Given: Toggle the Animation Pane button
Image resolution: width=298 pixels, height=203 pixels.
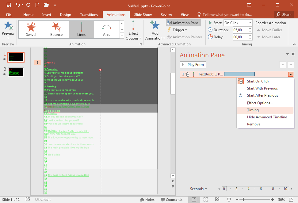Looking at the screenshot, I should click(183, 23).
